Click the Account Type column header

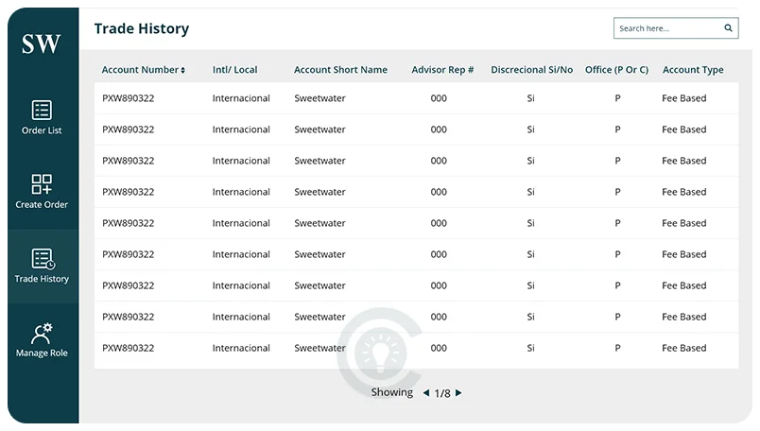pos(693,70)
